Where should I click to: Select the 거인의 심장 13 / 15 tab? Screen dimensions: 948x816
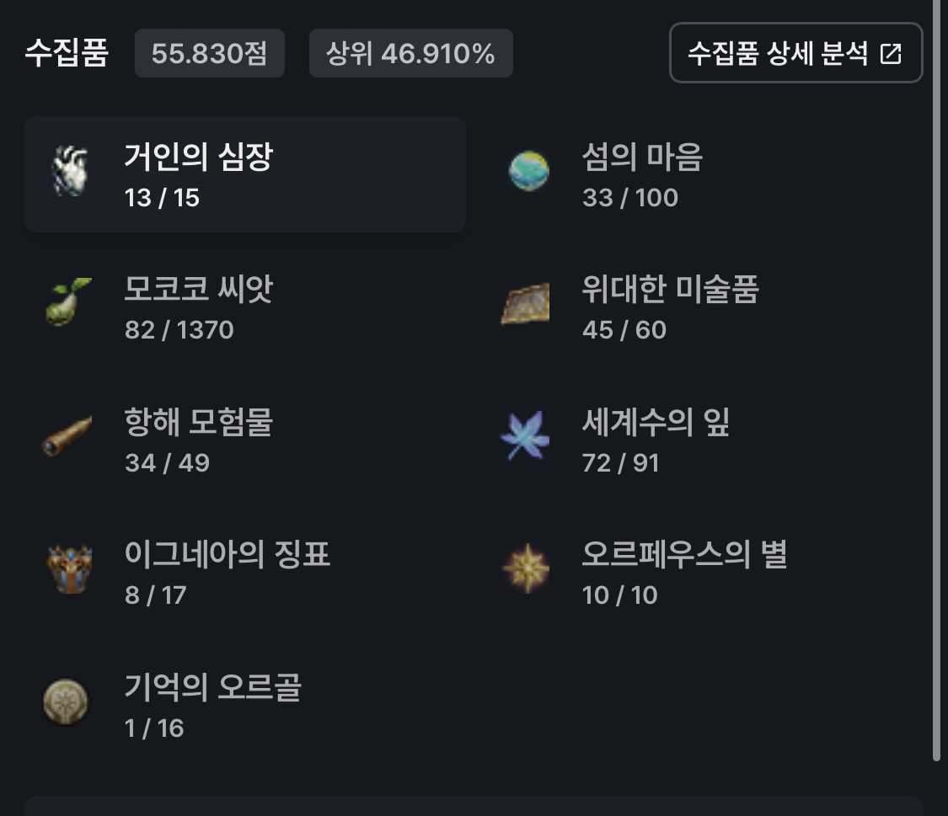click(244, 174)
